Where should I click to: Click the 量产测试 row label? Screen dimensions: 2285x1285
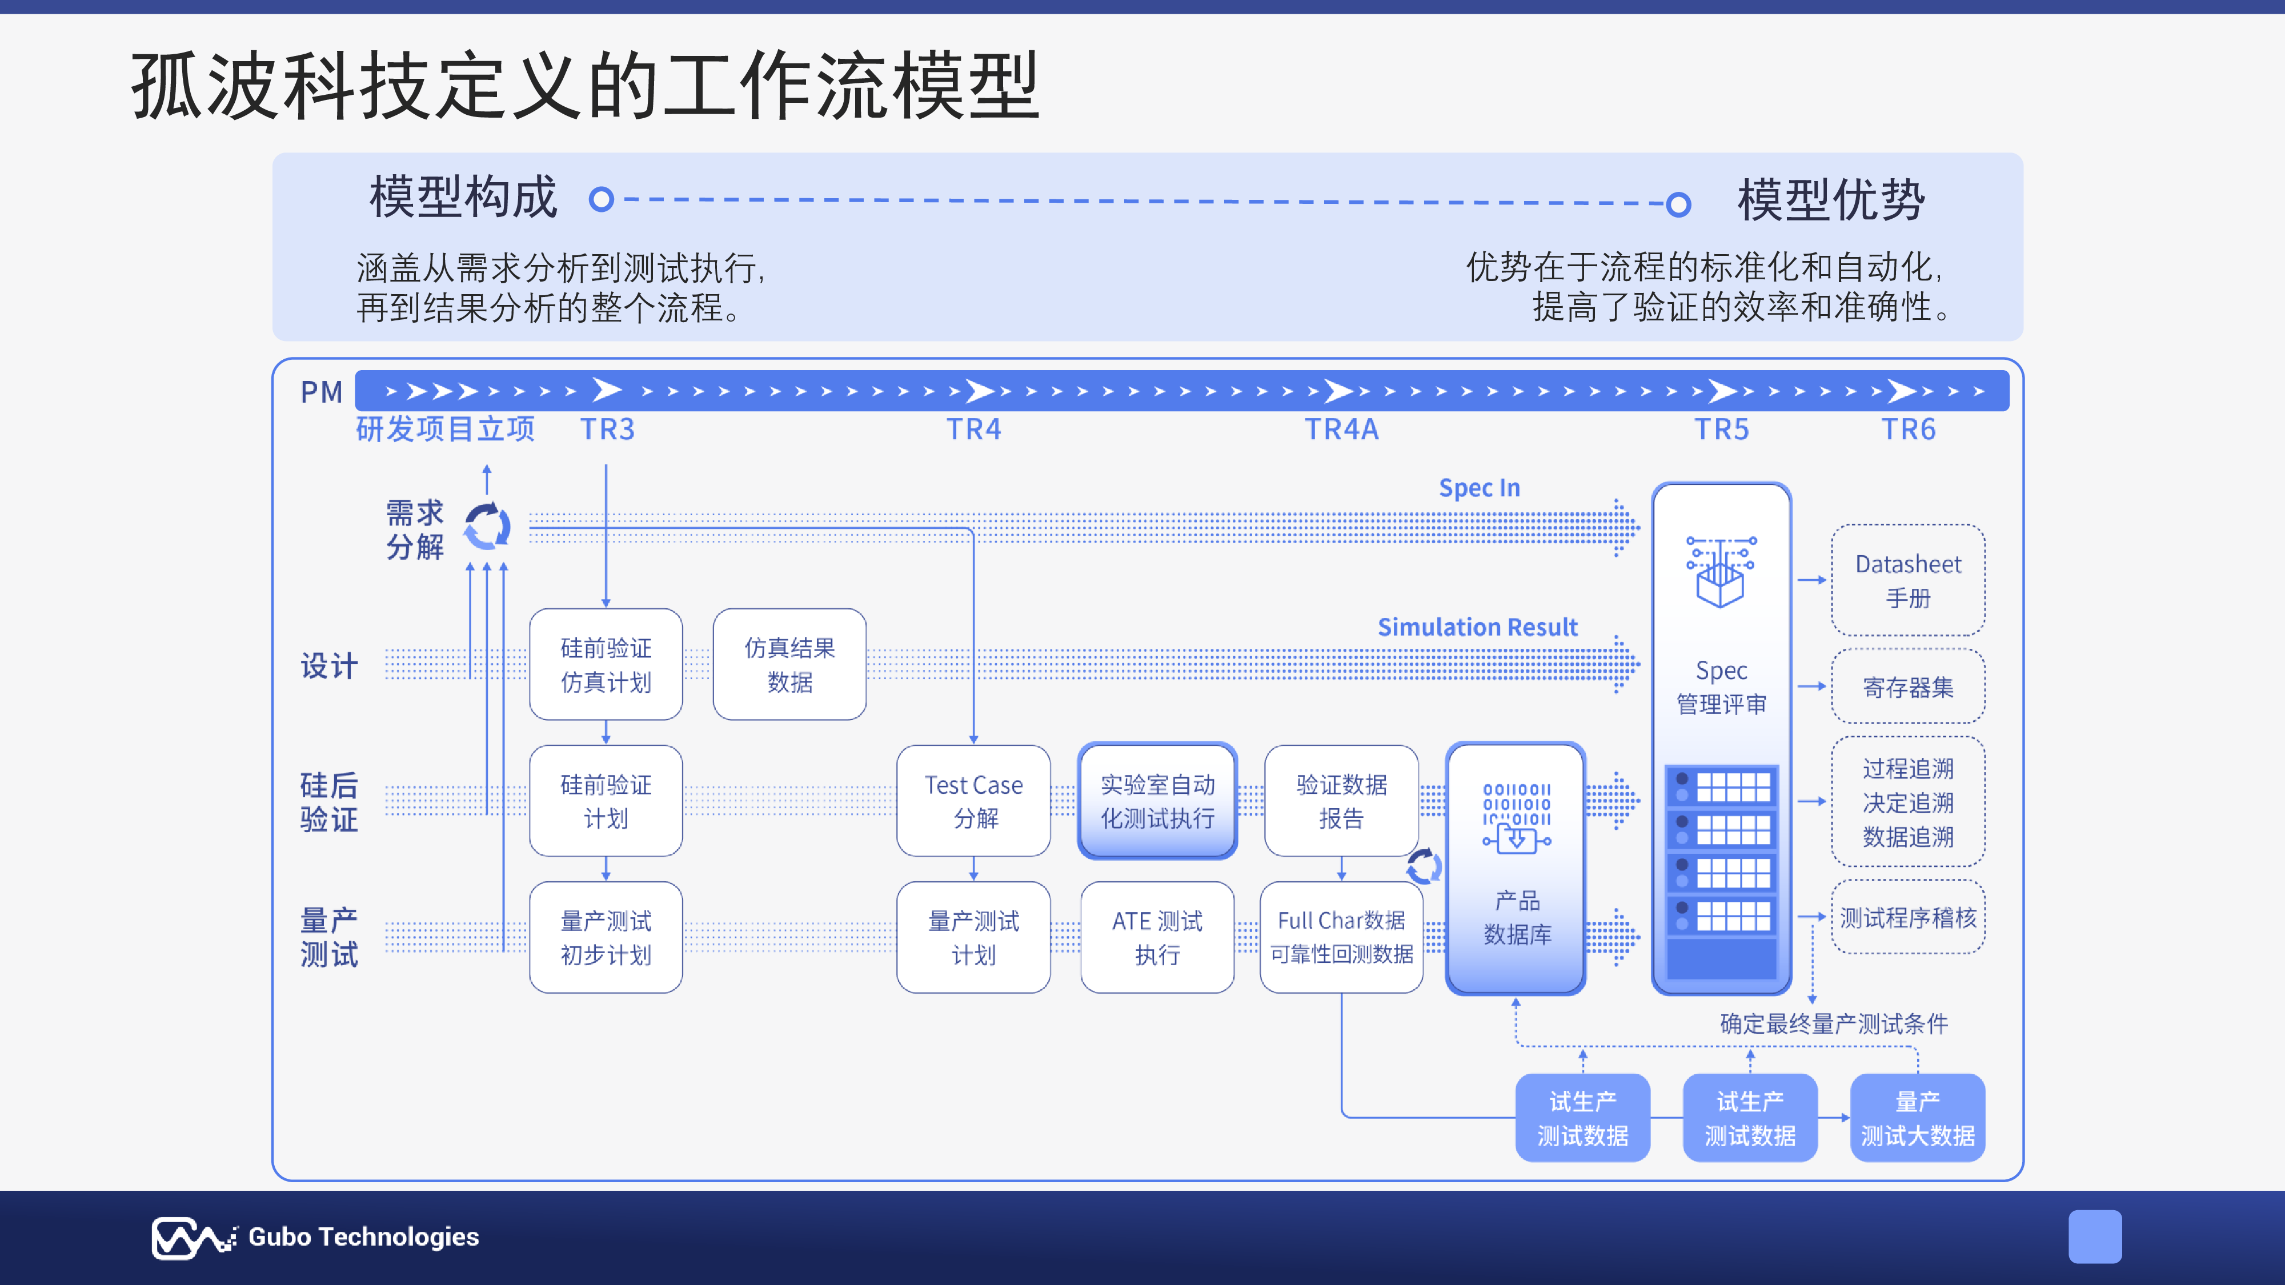click(329, 937)
